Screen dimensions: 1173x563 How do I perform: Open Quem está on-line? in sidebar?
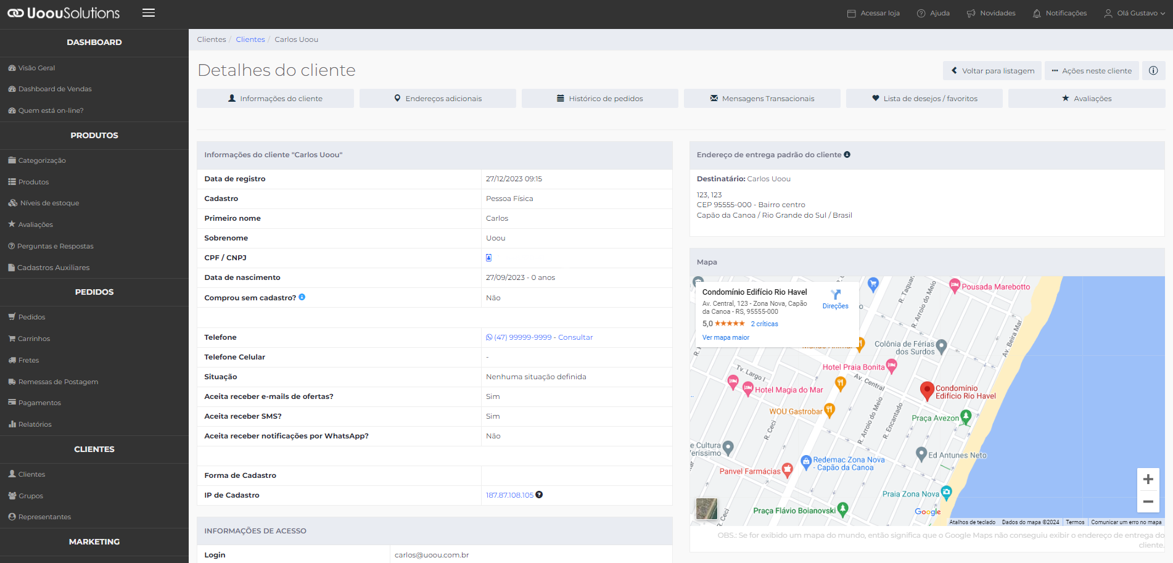click(x=46, y=110)
